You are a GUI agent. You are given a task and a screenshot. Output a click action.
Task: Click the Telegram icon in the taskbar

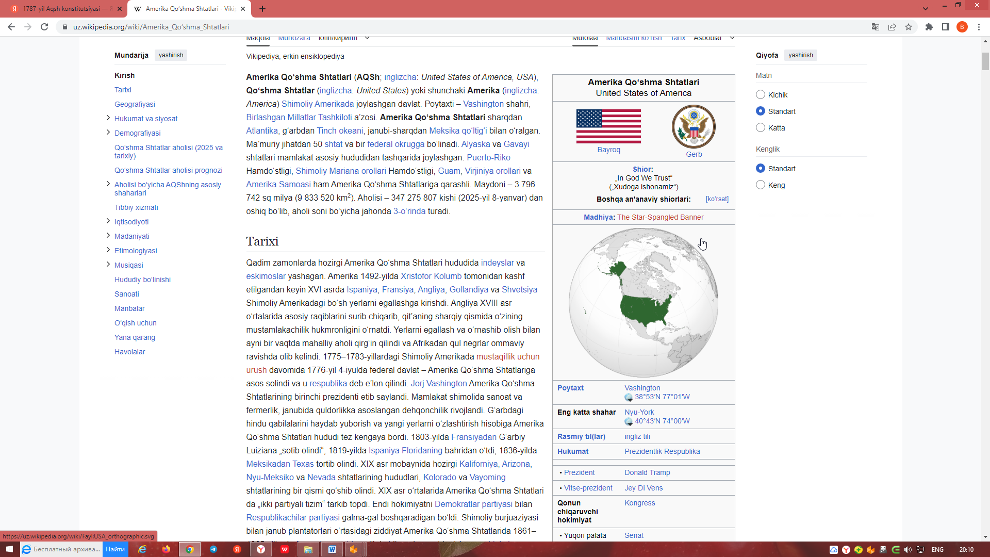click(x=213, y=549)
